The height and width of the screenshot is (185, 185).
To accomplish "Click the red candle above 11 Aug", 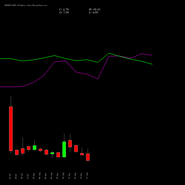I will click(x=70, y=144).
